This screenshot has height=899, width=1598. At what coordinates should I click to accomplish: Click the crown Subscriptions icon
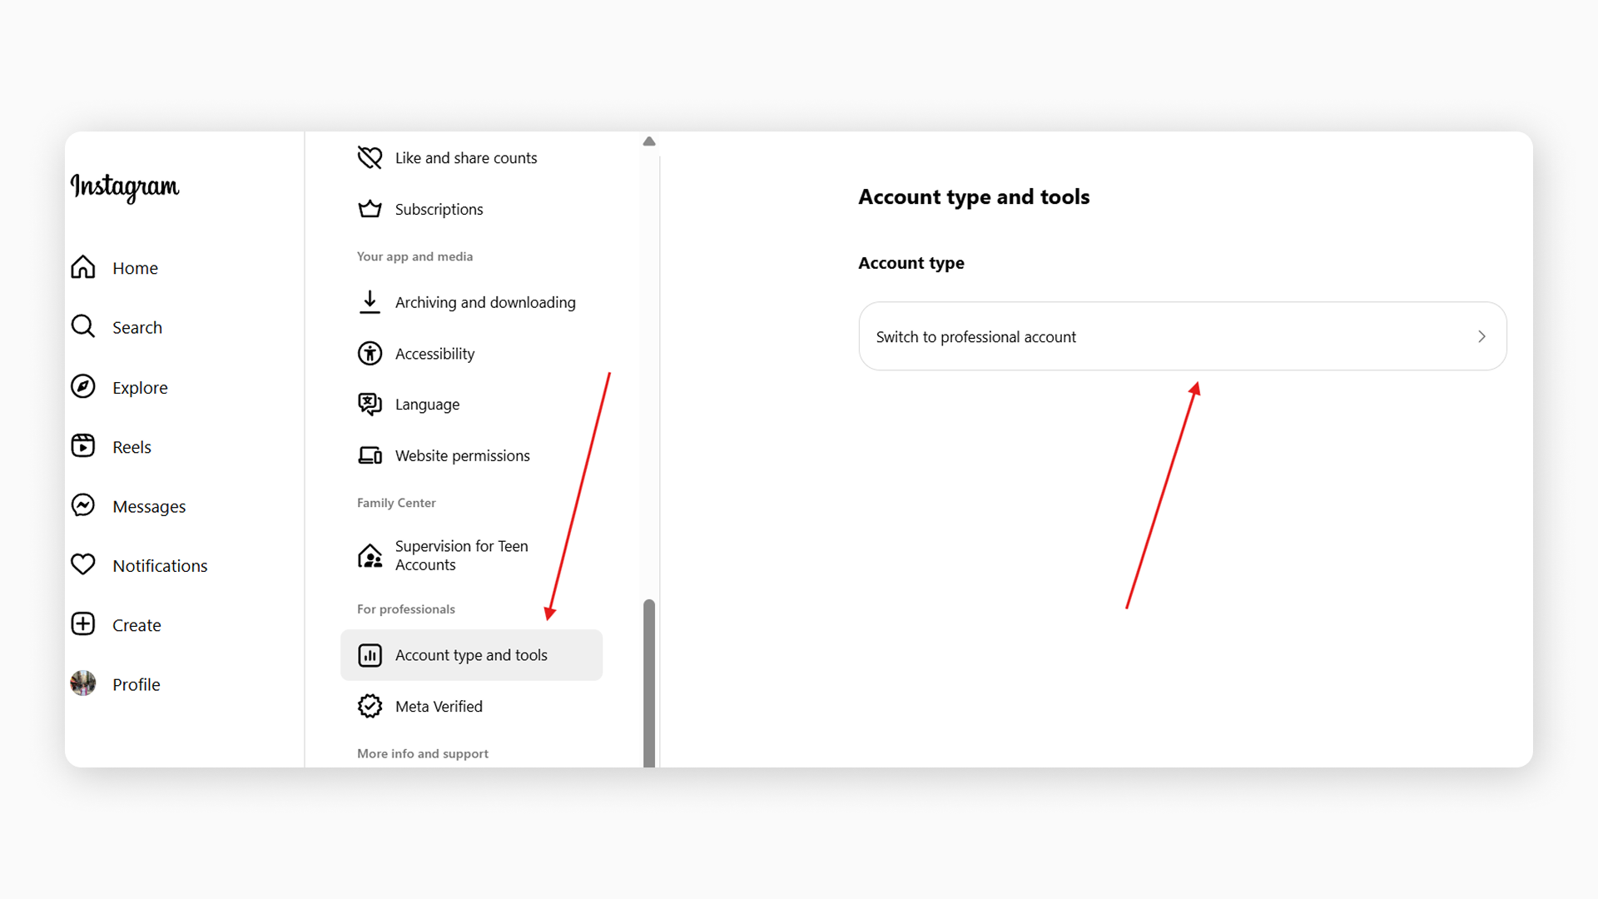(370, 209)
